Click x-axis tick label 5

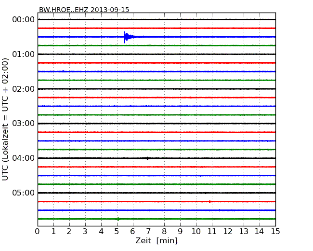(x=117, y=232)
